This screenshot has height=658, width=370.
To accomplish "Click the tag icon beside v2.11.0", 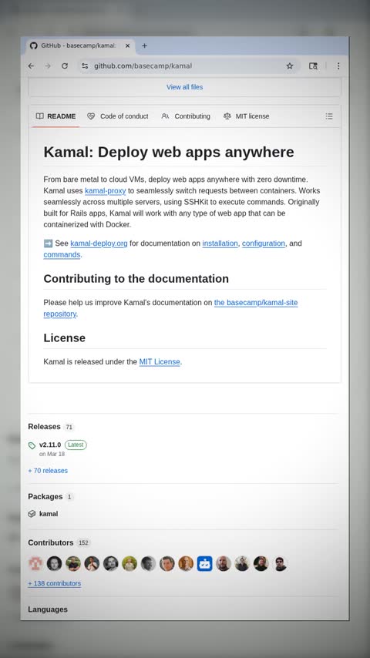I will [32, 445].
